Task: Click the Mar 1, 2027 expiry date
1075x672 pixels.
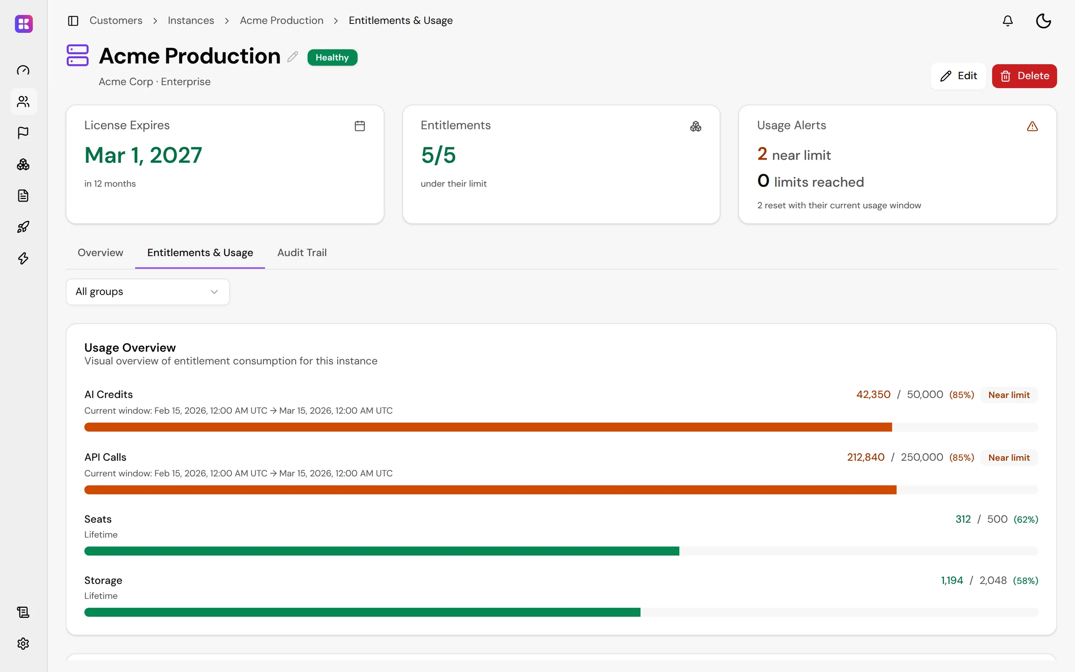Action: pos(143,155)
